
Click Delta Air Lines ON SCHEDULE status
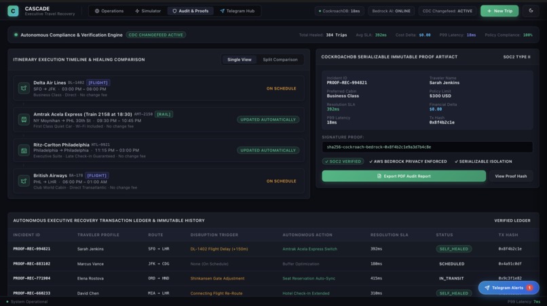[x=281, y=89]
